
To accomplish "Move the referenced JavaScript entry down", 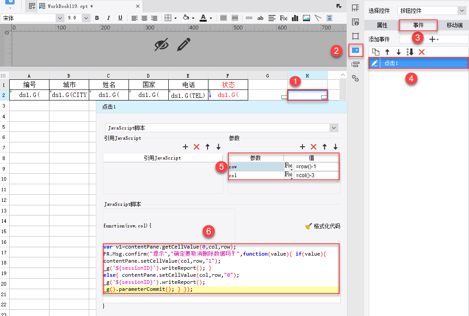I will pos(219,147).
